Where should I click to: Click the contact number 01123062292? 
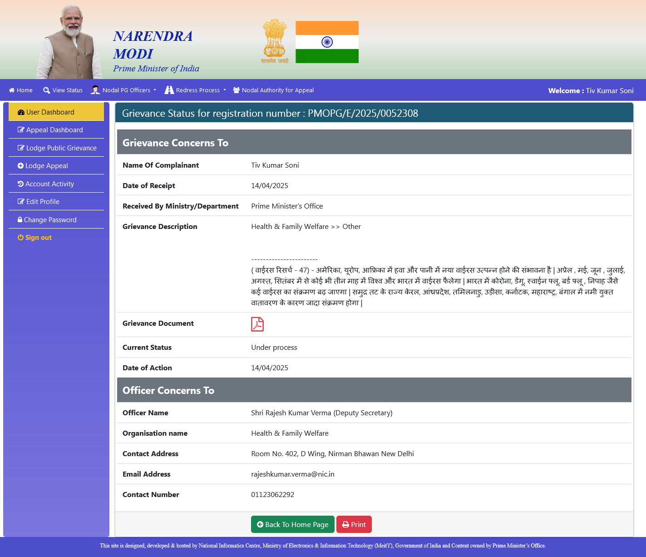pyautogui.click(x=273, y=495)
